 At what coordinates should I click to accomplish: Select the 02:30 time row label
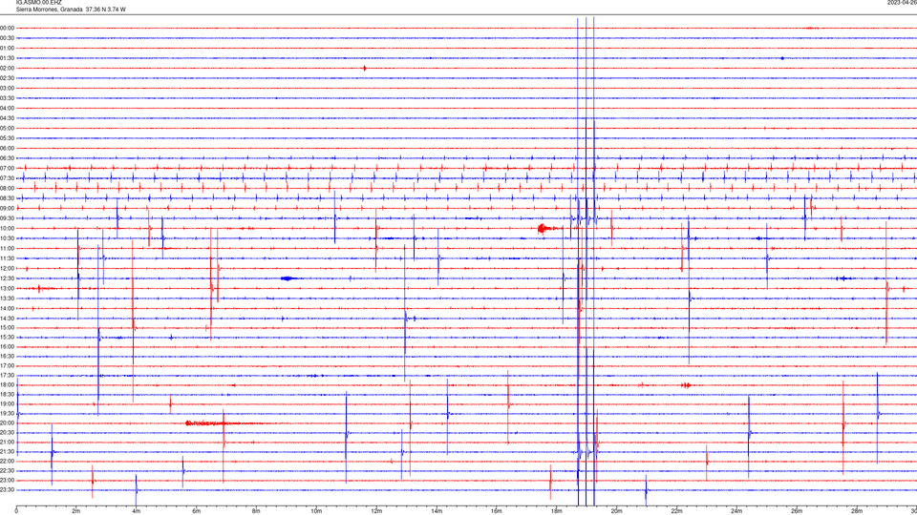(x=8, y=78)
